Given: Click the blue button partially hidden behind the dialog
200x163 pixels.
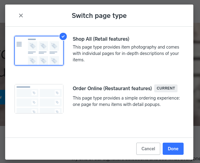Looking at the screenshot, I should 2,97.
